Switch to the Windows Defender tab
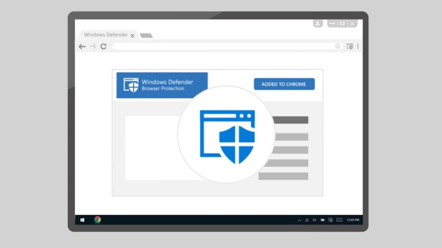Viewport: 442px width, 248px height. pos(106,35)
